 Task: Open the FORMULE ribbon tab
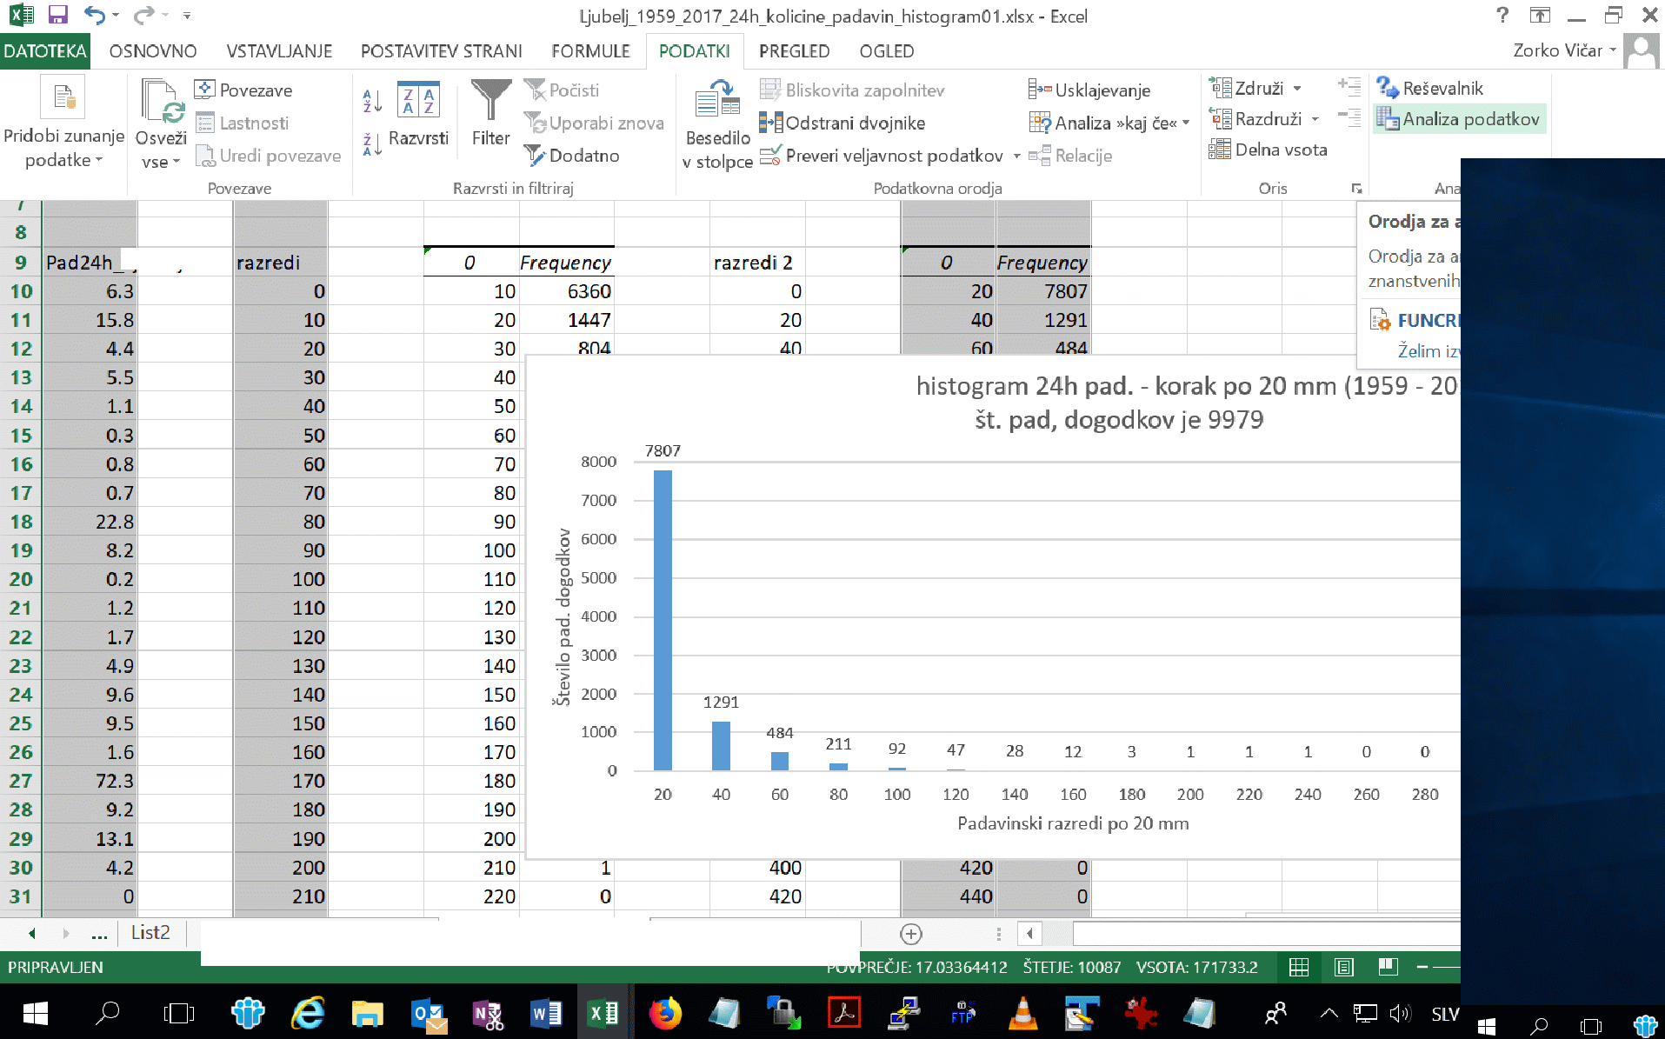pyautogui.click(x=590, y=51)
